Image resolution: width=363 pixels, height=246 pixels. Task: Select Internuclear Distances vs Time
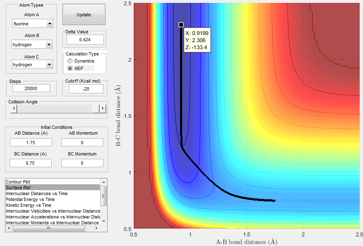(53, 193)
